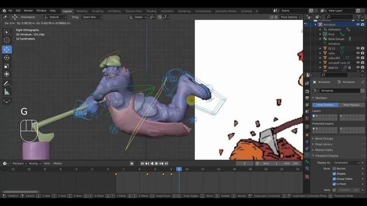This screenshot has height=206, width=367.
Task: Open the File menu
Action: [10, 11]
